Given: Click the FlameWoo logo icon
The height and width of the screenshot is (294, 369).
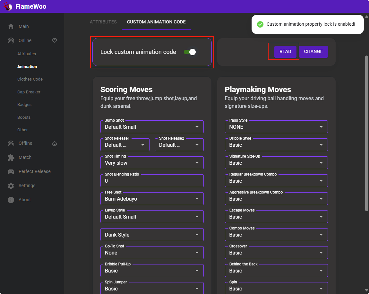Looking at the screenshot, I should [x=8, y=6].
